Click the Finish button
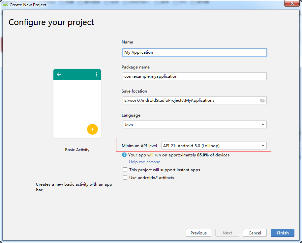The width and height of the screenshot is (302, 243). click(282, 233)
